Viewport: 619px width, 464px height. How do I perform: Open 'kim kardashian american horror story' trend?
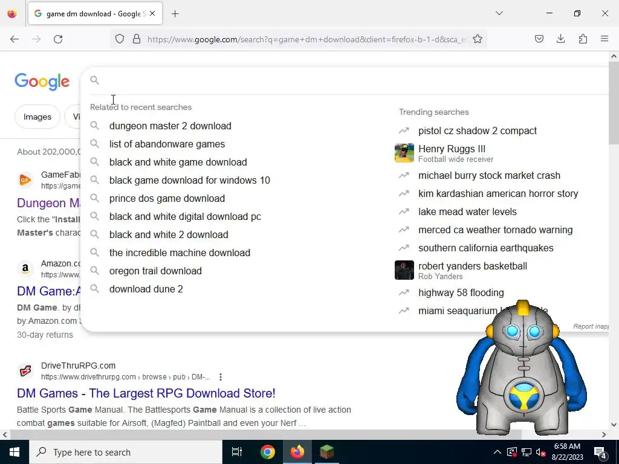click(498, 194)
